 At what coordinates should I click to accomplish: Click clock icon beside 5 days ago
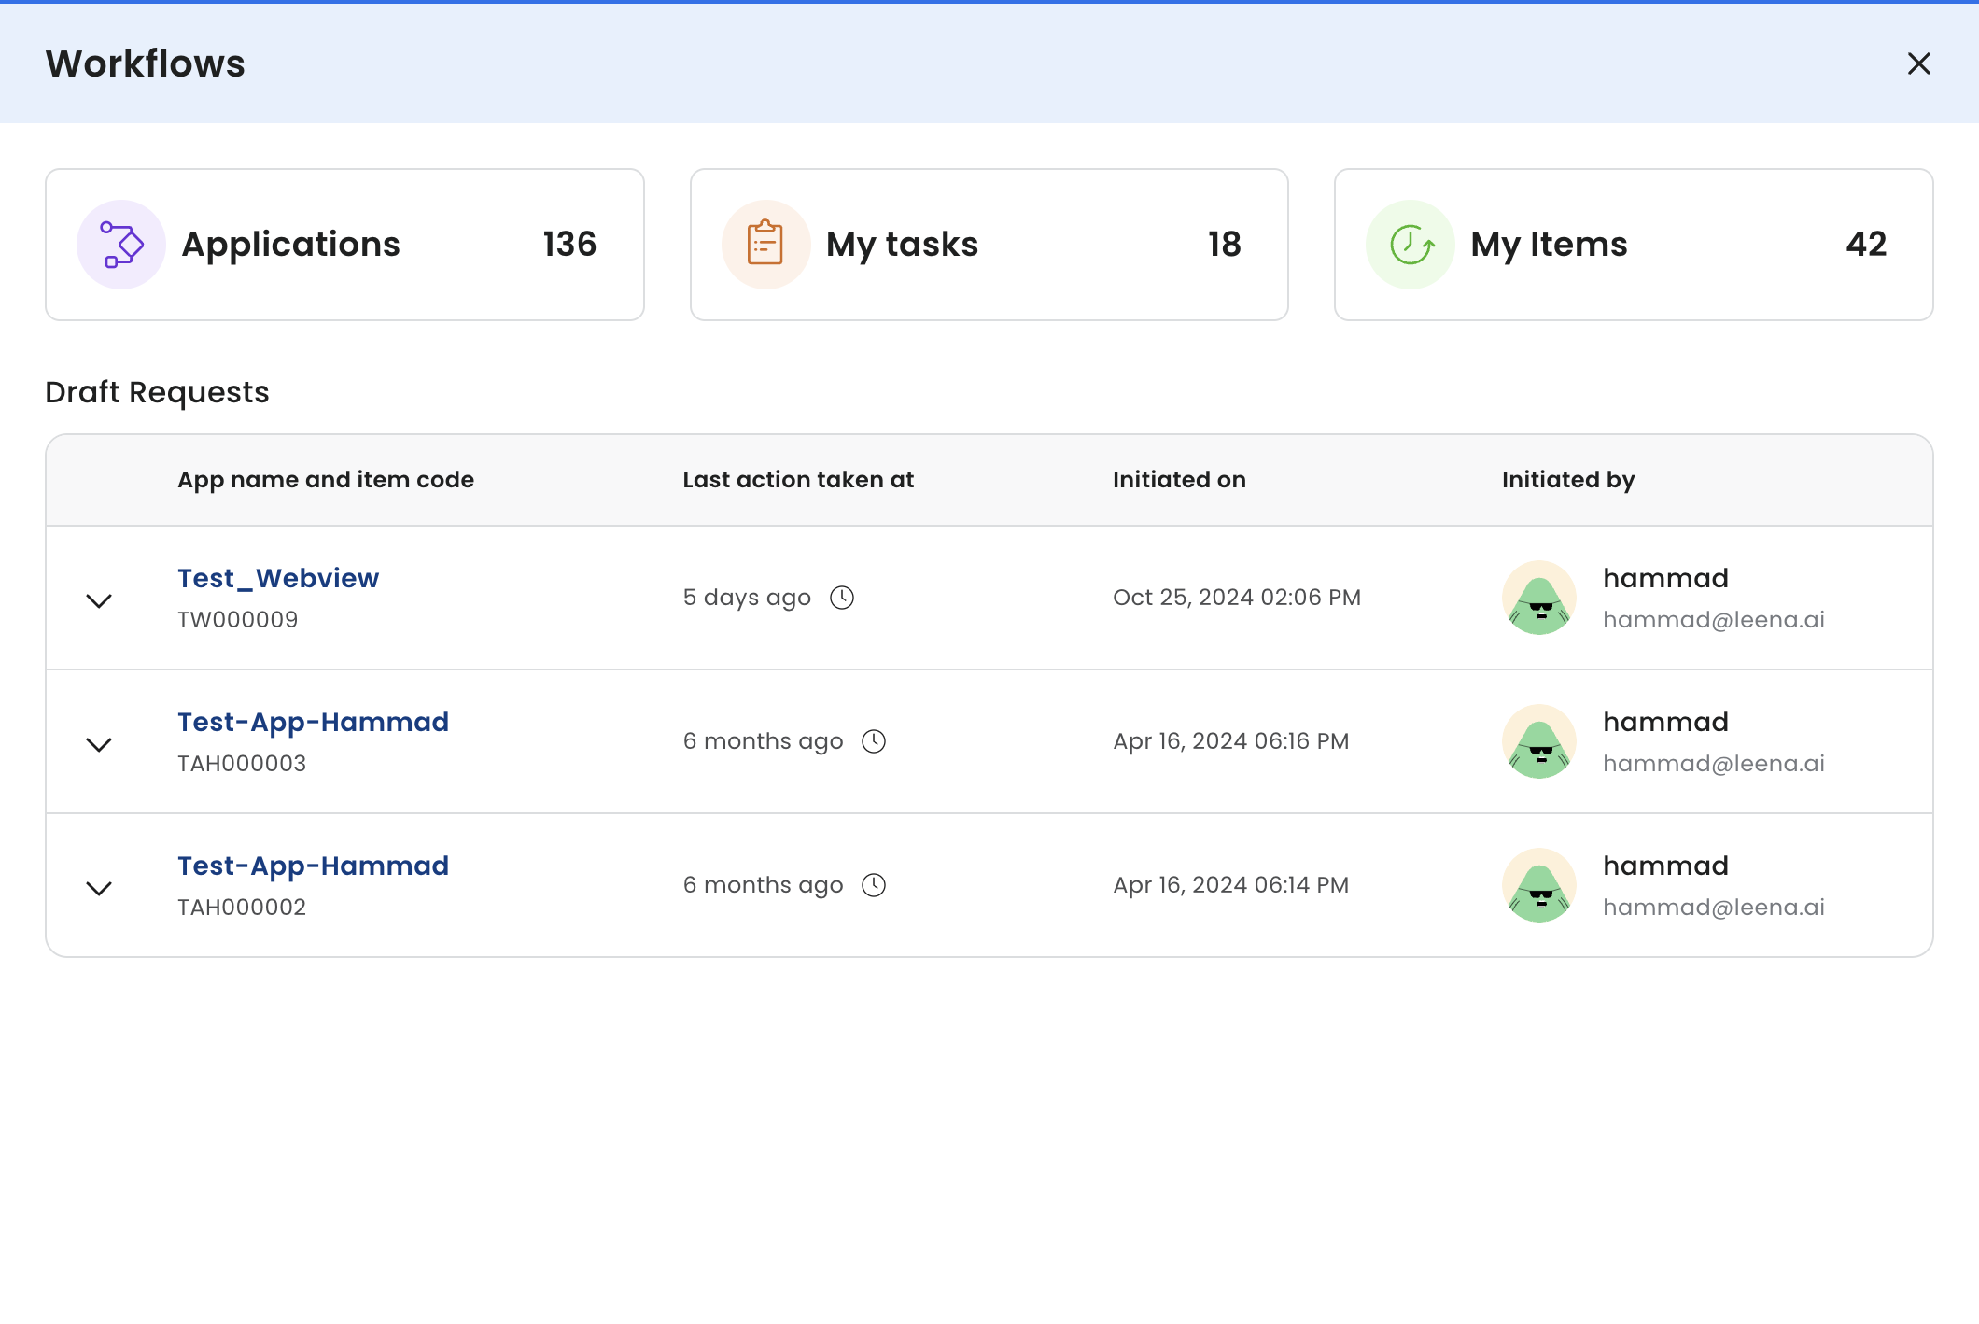842,598
